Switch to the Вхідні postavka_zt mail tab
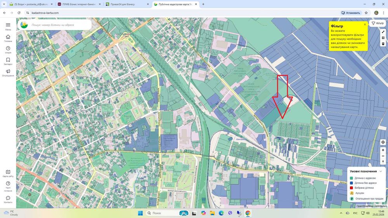 pos(31,4)
